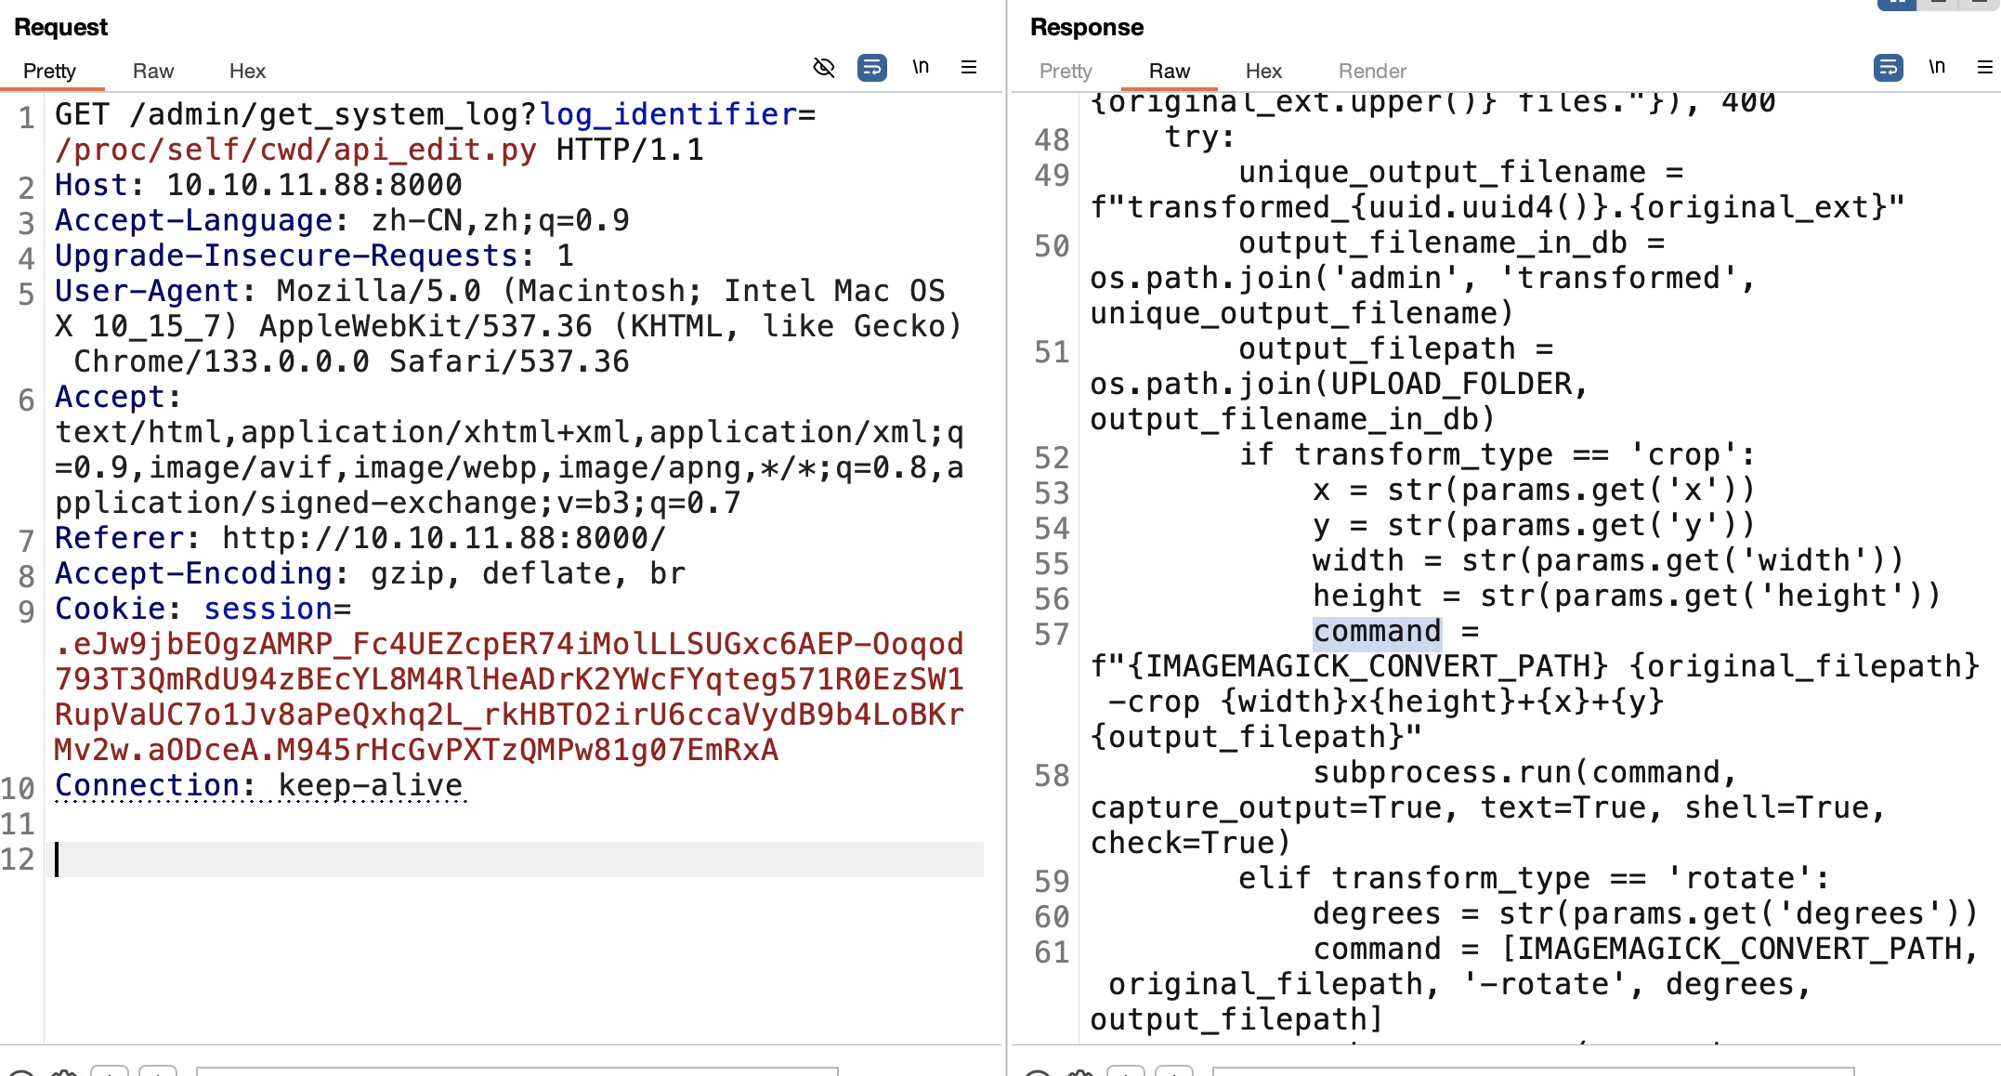Open Response panel hamburger options menu

coord(1984,68)
